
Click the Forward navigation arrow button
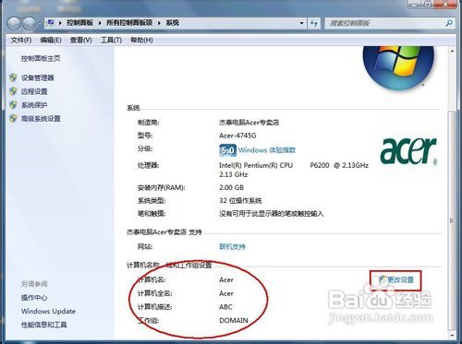pos(29,23)
